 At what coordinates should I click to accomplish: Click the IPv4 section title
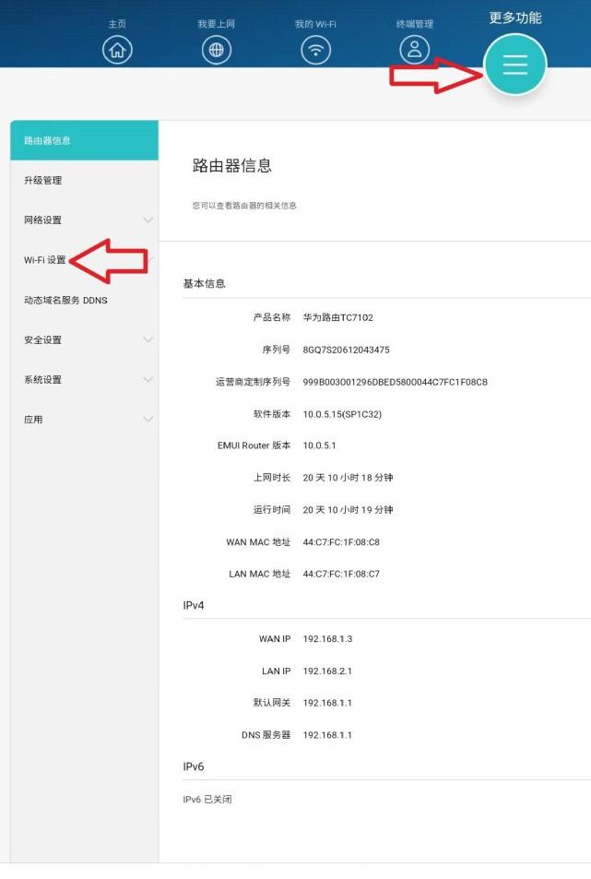point(194,605)
